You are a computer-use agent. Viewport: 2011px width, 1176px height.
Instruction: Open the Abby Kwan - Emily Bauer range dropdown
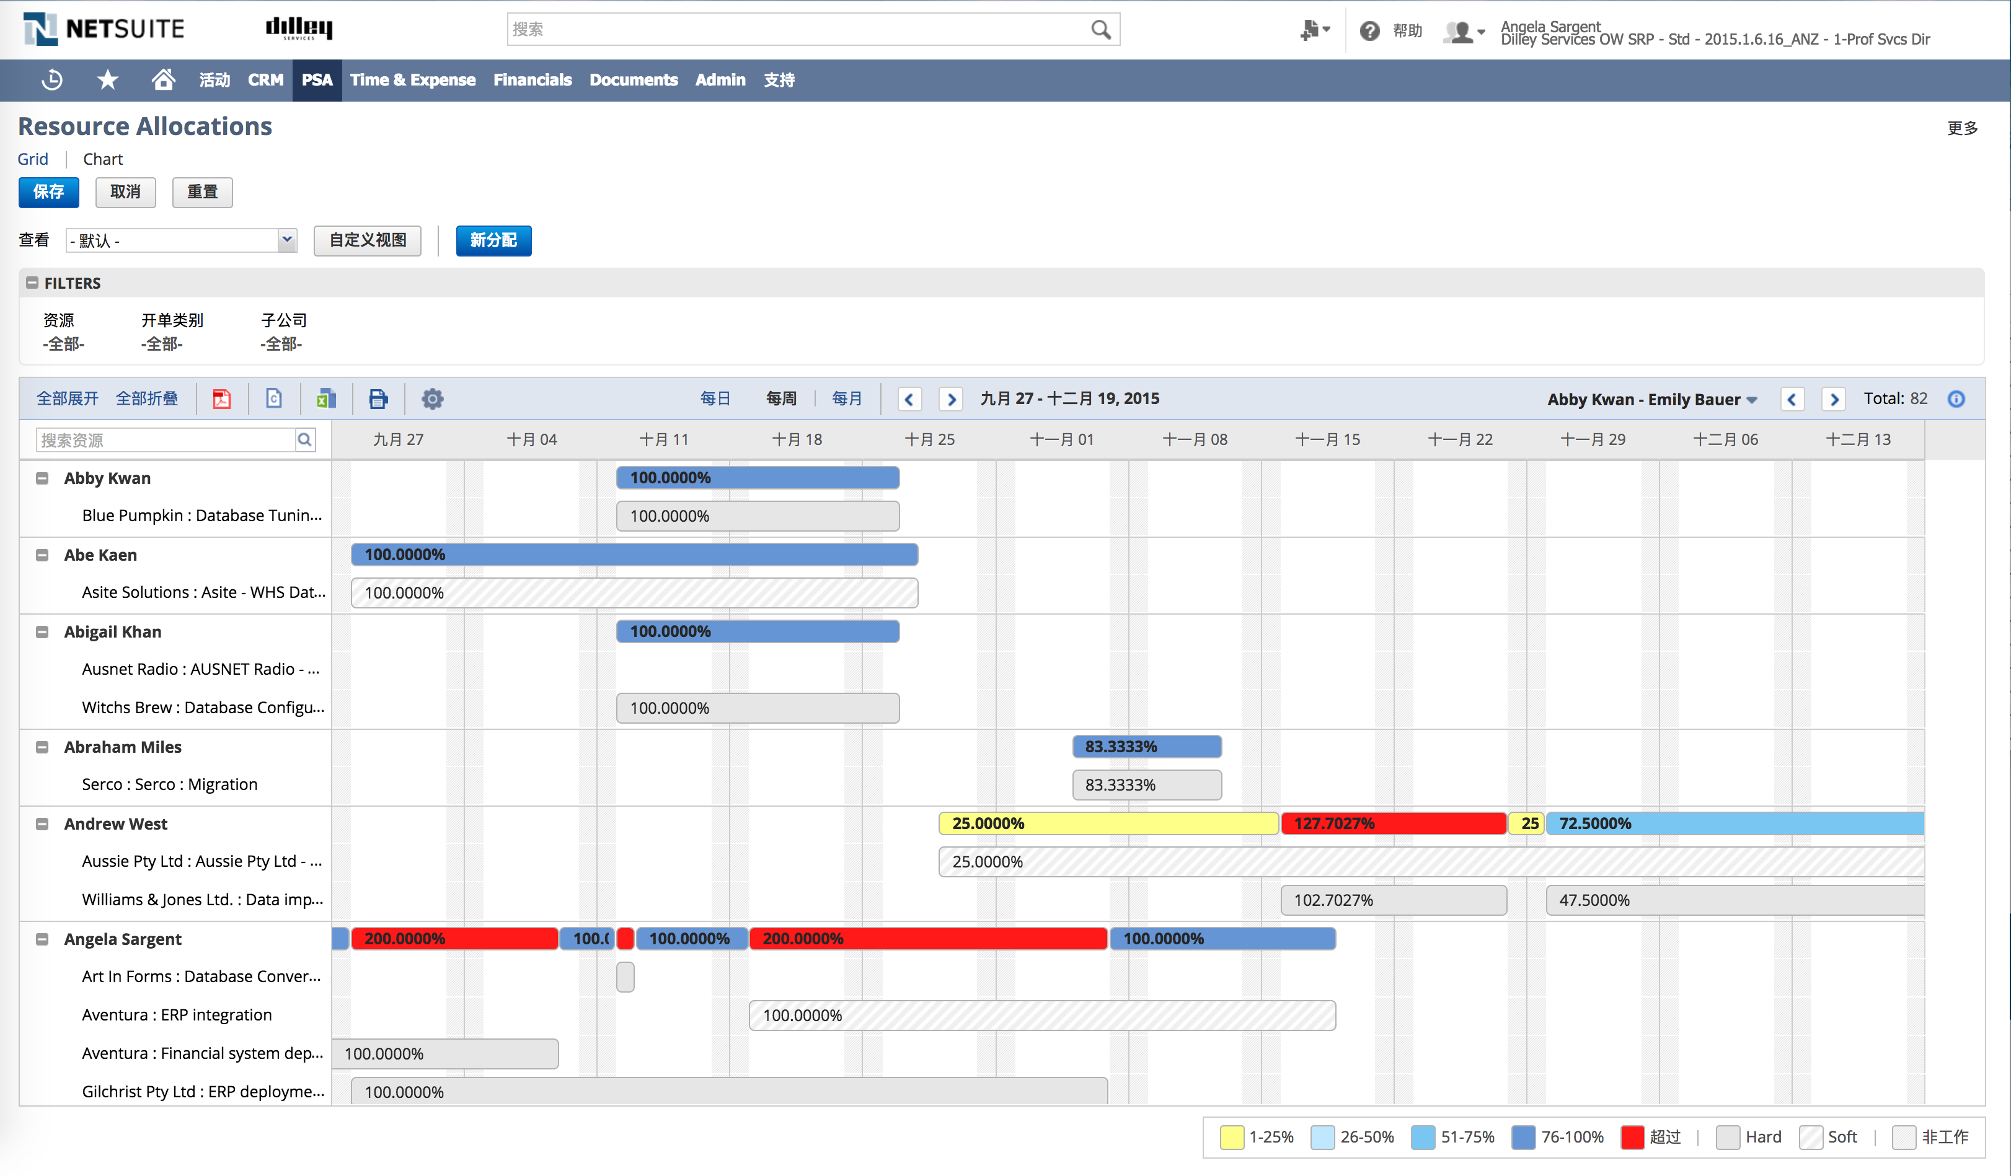coord(1653,400)
